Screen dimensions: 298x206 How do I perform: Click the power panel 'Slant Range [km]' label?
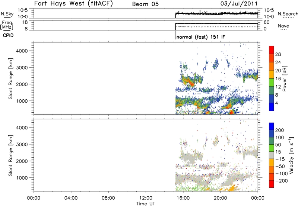point(11,78)
